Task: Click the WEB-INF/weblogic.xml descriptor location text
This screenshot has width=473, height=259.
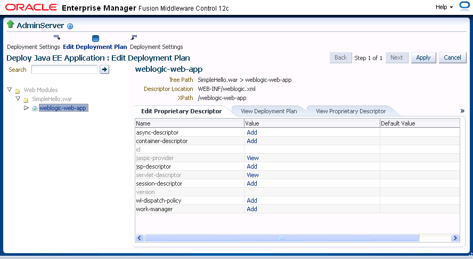Action: pyautogui.click(x=226, y=89)
